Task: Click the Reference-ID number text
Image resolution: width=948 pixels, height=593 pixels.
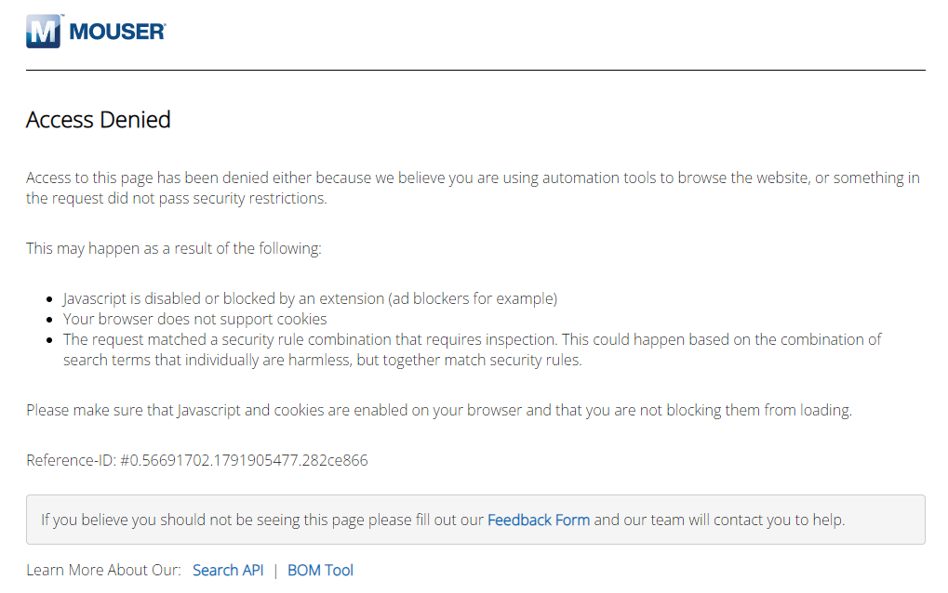Action: [244, 460]
